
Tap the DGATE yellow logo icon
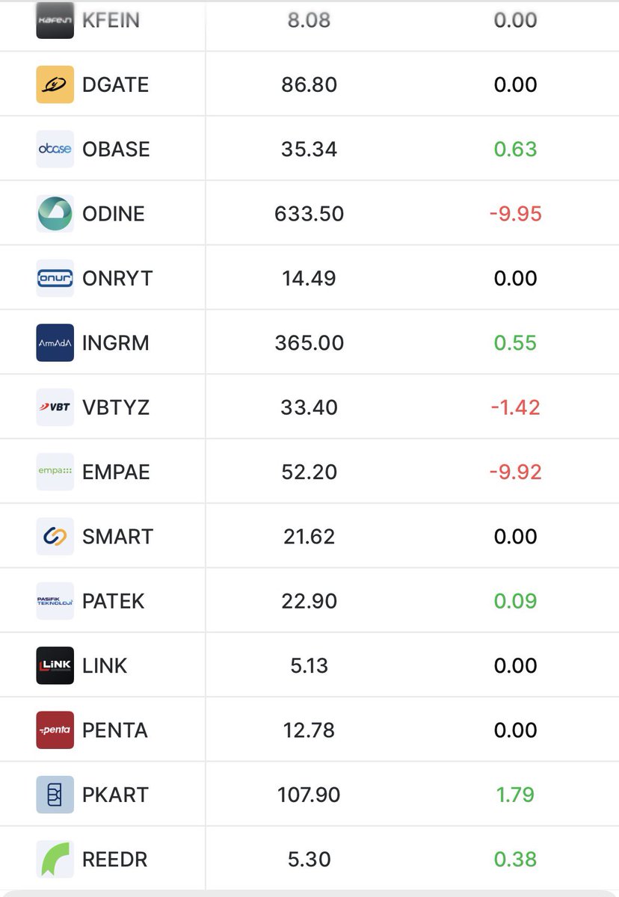click(55, 84)
